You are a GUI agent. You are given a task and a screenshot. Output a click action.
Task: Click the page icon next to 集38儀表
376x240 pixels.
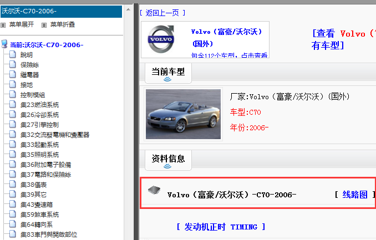pyautogui.click(x=13, y=185)
